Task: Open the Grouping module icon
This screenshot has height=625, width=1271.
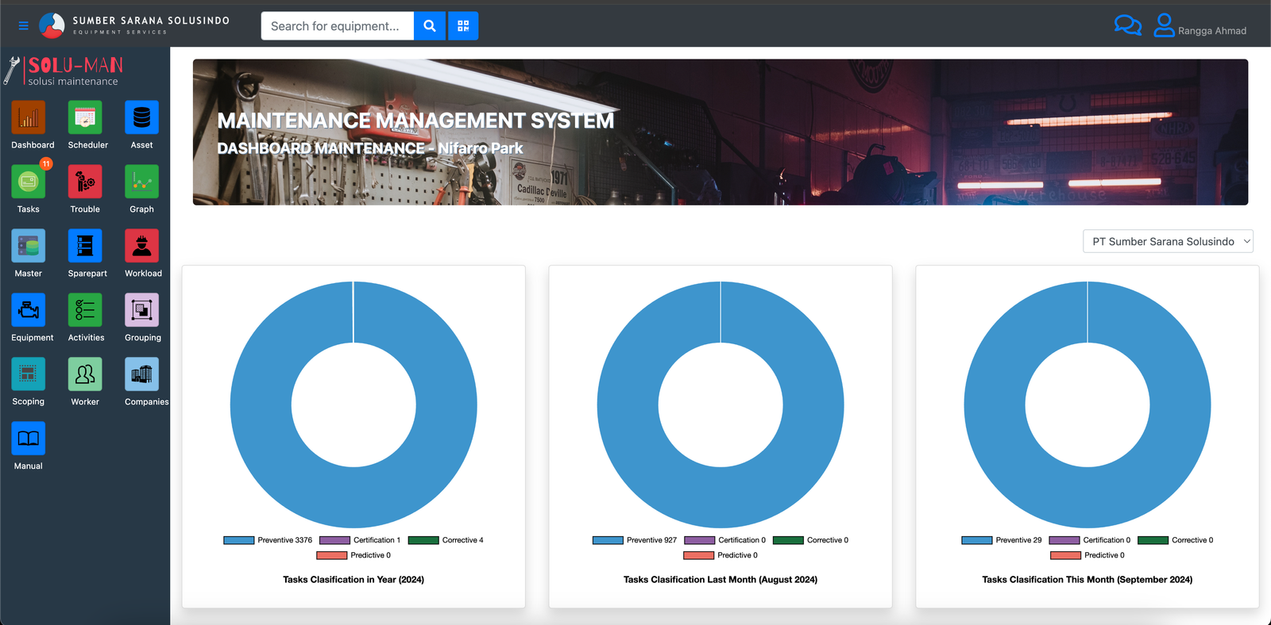Action: pyautogui.click(x=141, y=310)
